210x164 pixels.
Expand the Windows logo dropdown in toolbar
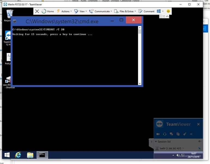(x=163, y=11)
